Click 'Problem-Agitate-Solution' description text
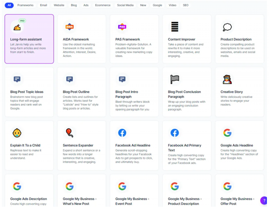The width and height of the screenshot is (269, 211). click(x=134, y=50)
